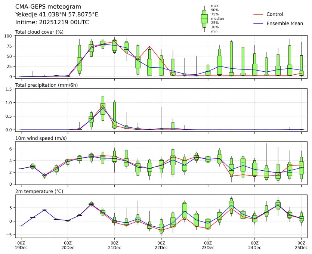The image size is (312, 254).
Task: Select the "Control" legend label
Action: 275,14
